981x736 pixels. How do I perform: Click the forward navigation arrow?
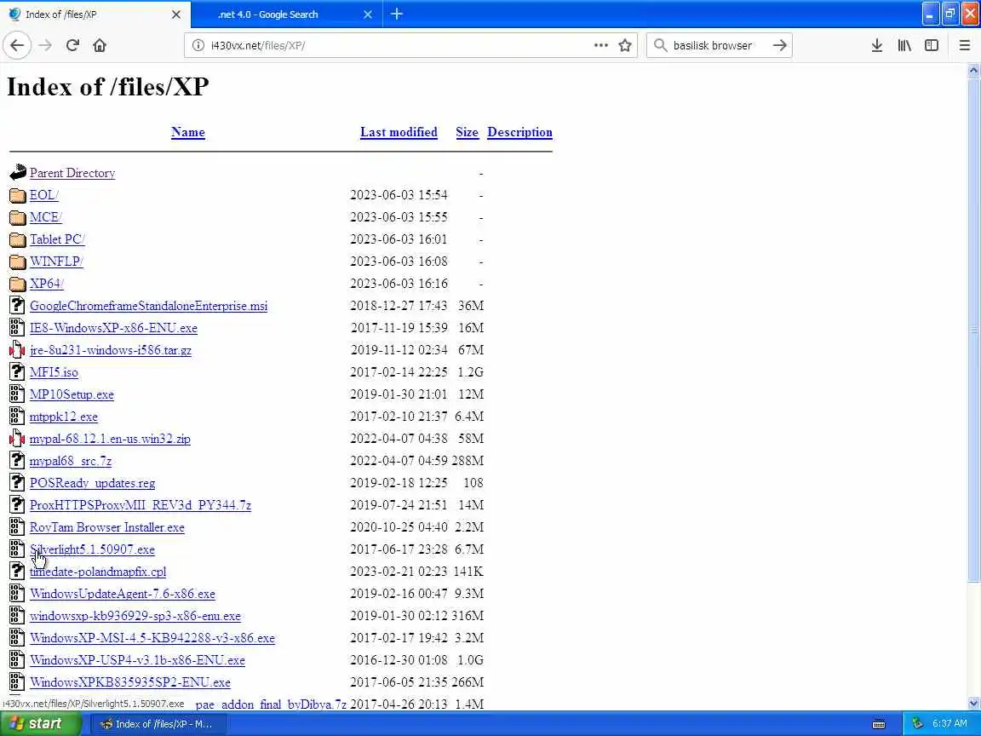coord(45,45)
